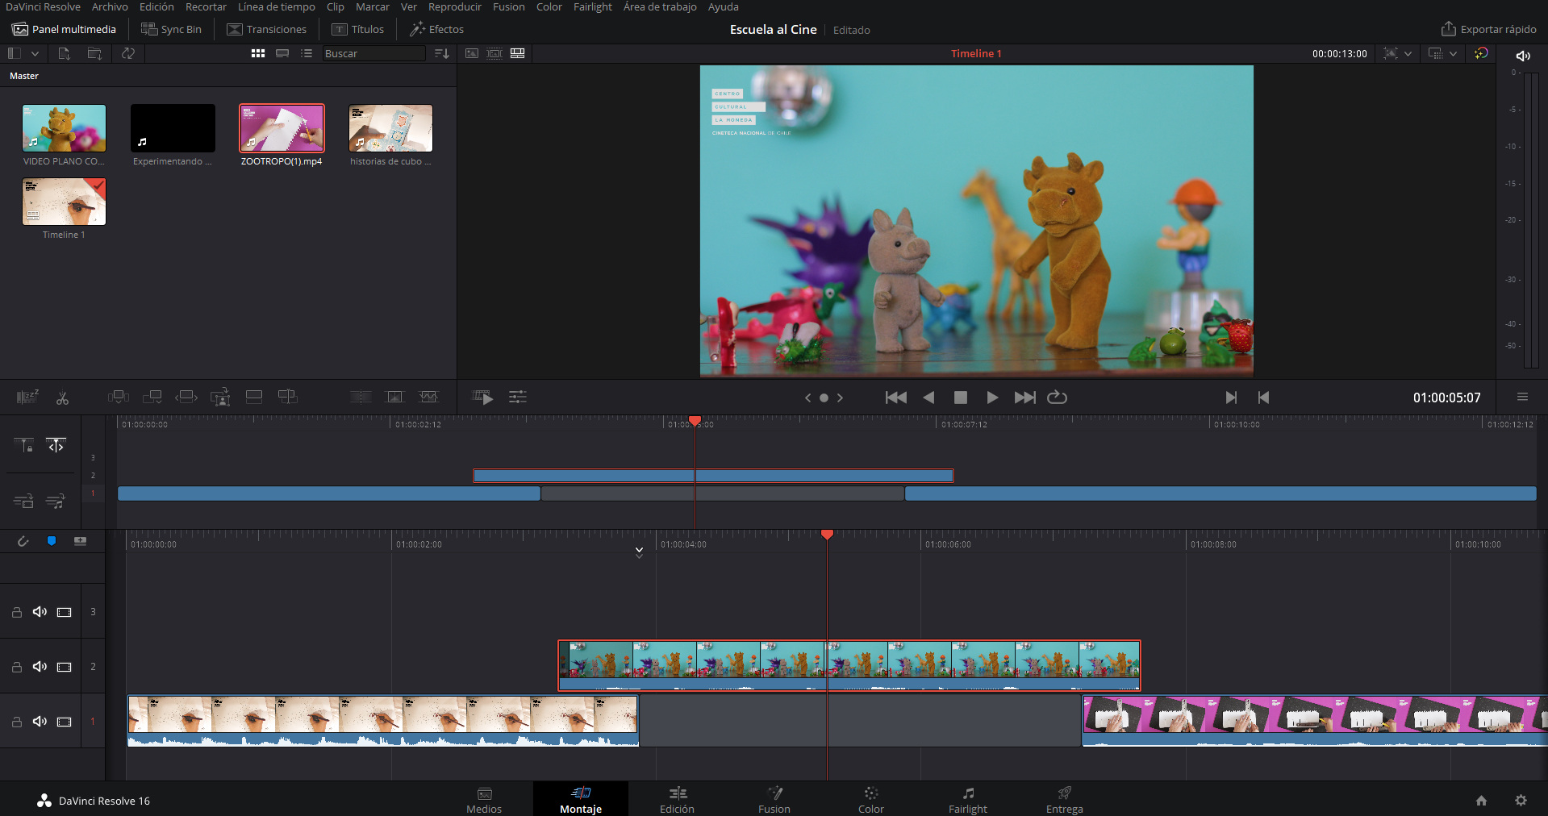Image resolution: width=1548 pixels, height=816 pixels.
Task: Click the speaker volume icon above meters
Action: click(x=1523, y=56)
